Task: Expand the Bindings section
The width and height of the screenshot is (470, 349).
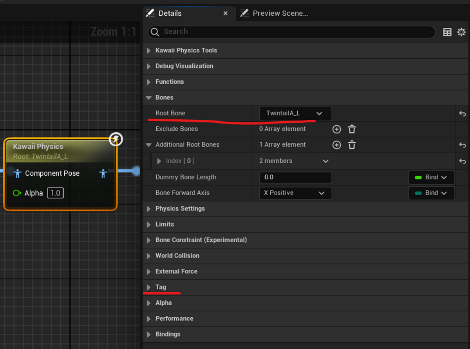Action: 148,334
